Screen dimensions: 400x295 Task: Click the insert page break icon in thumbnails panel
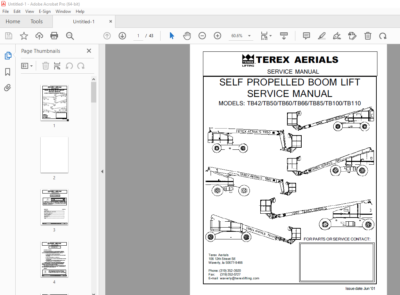(x=57, y=66)
